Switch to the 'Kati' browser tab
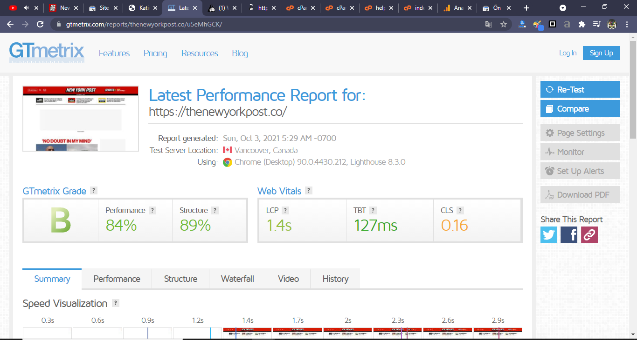The image size is (637, 340). point(143,8)
